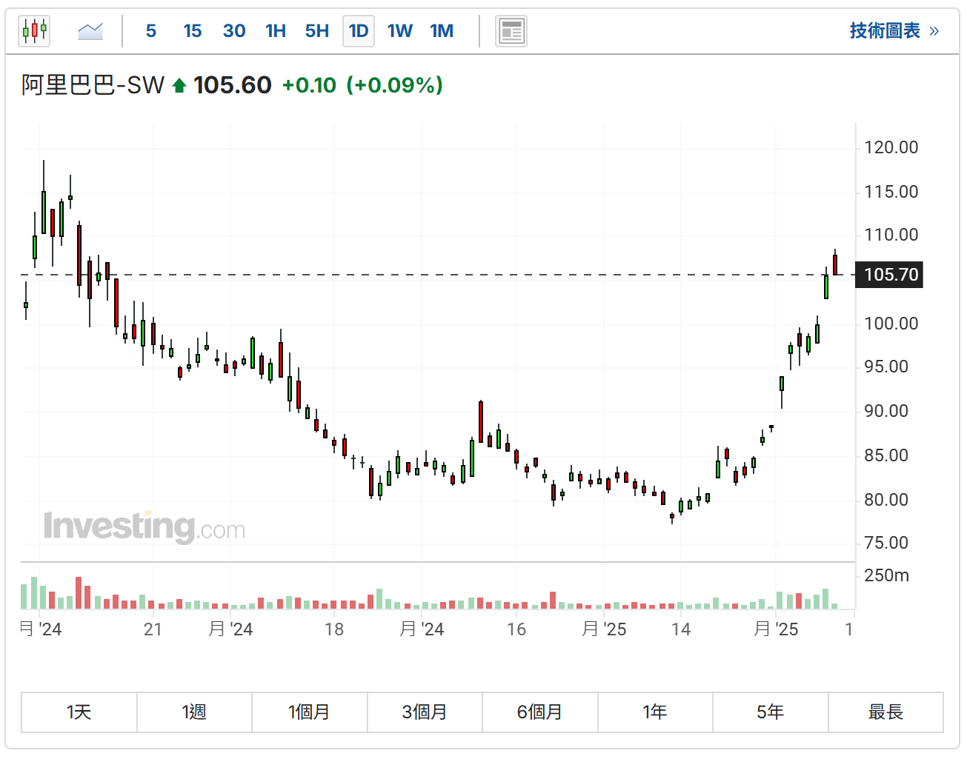Choose the 1H interval
The image size is (967, 759).
[276, 31]
